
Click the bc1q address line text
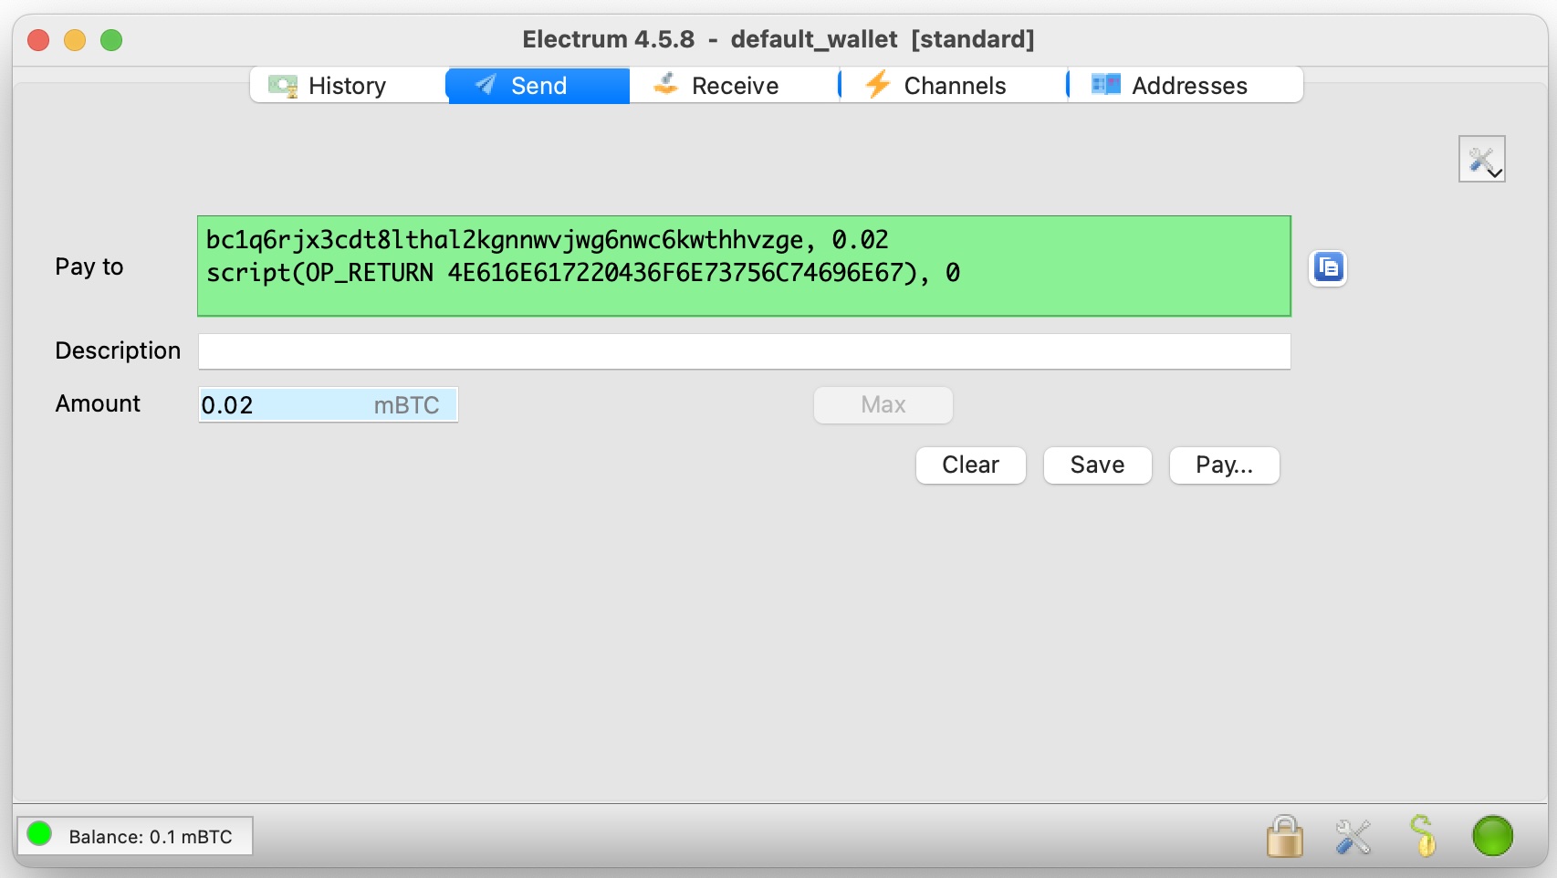click(547, 240)
